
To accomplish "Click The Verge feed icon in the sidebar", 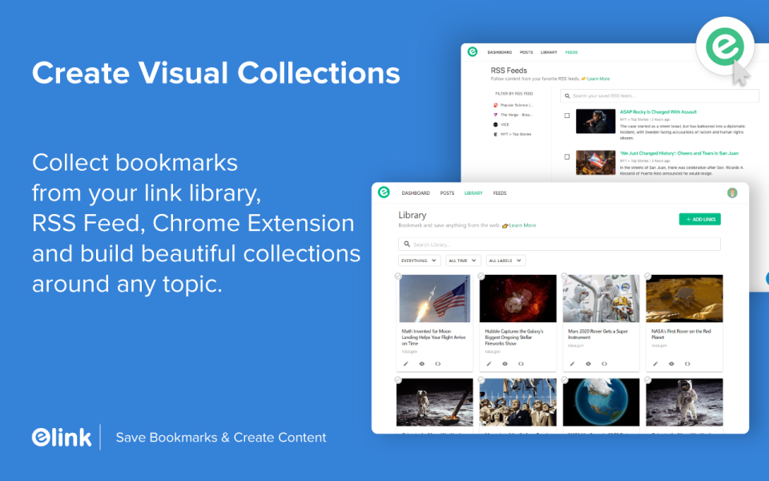I will 495,115.
